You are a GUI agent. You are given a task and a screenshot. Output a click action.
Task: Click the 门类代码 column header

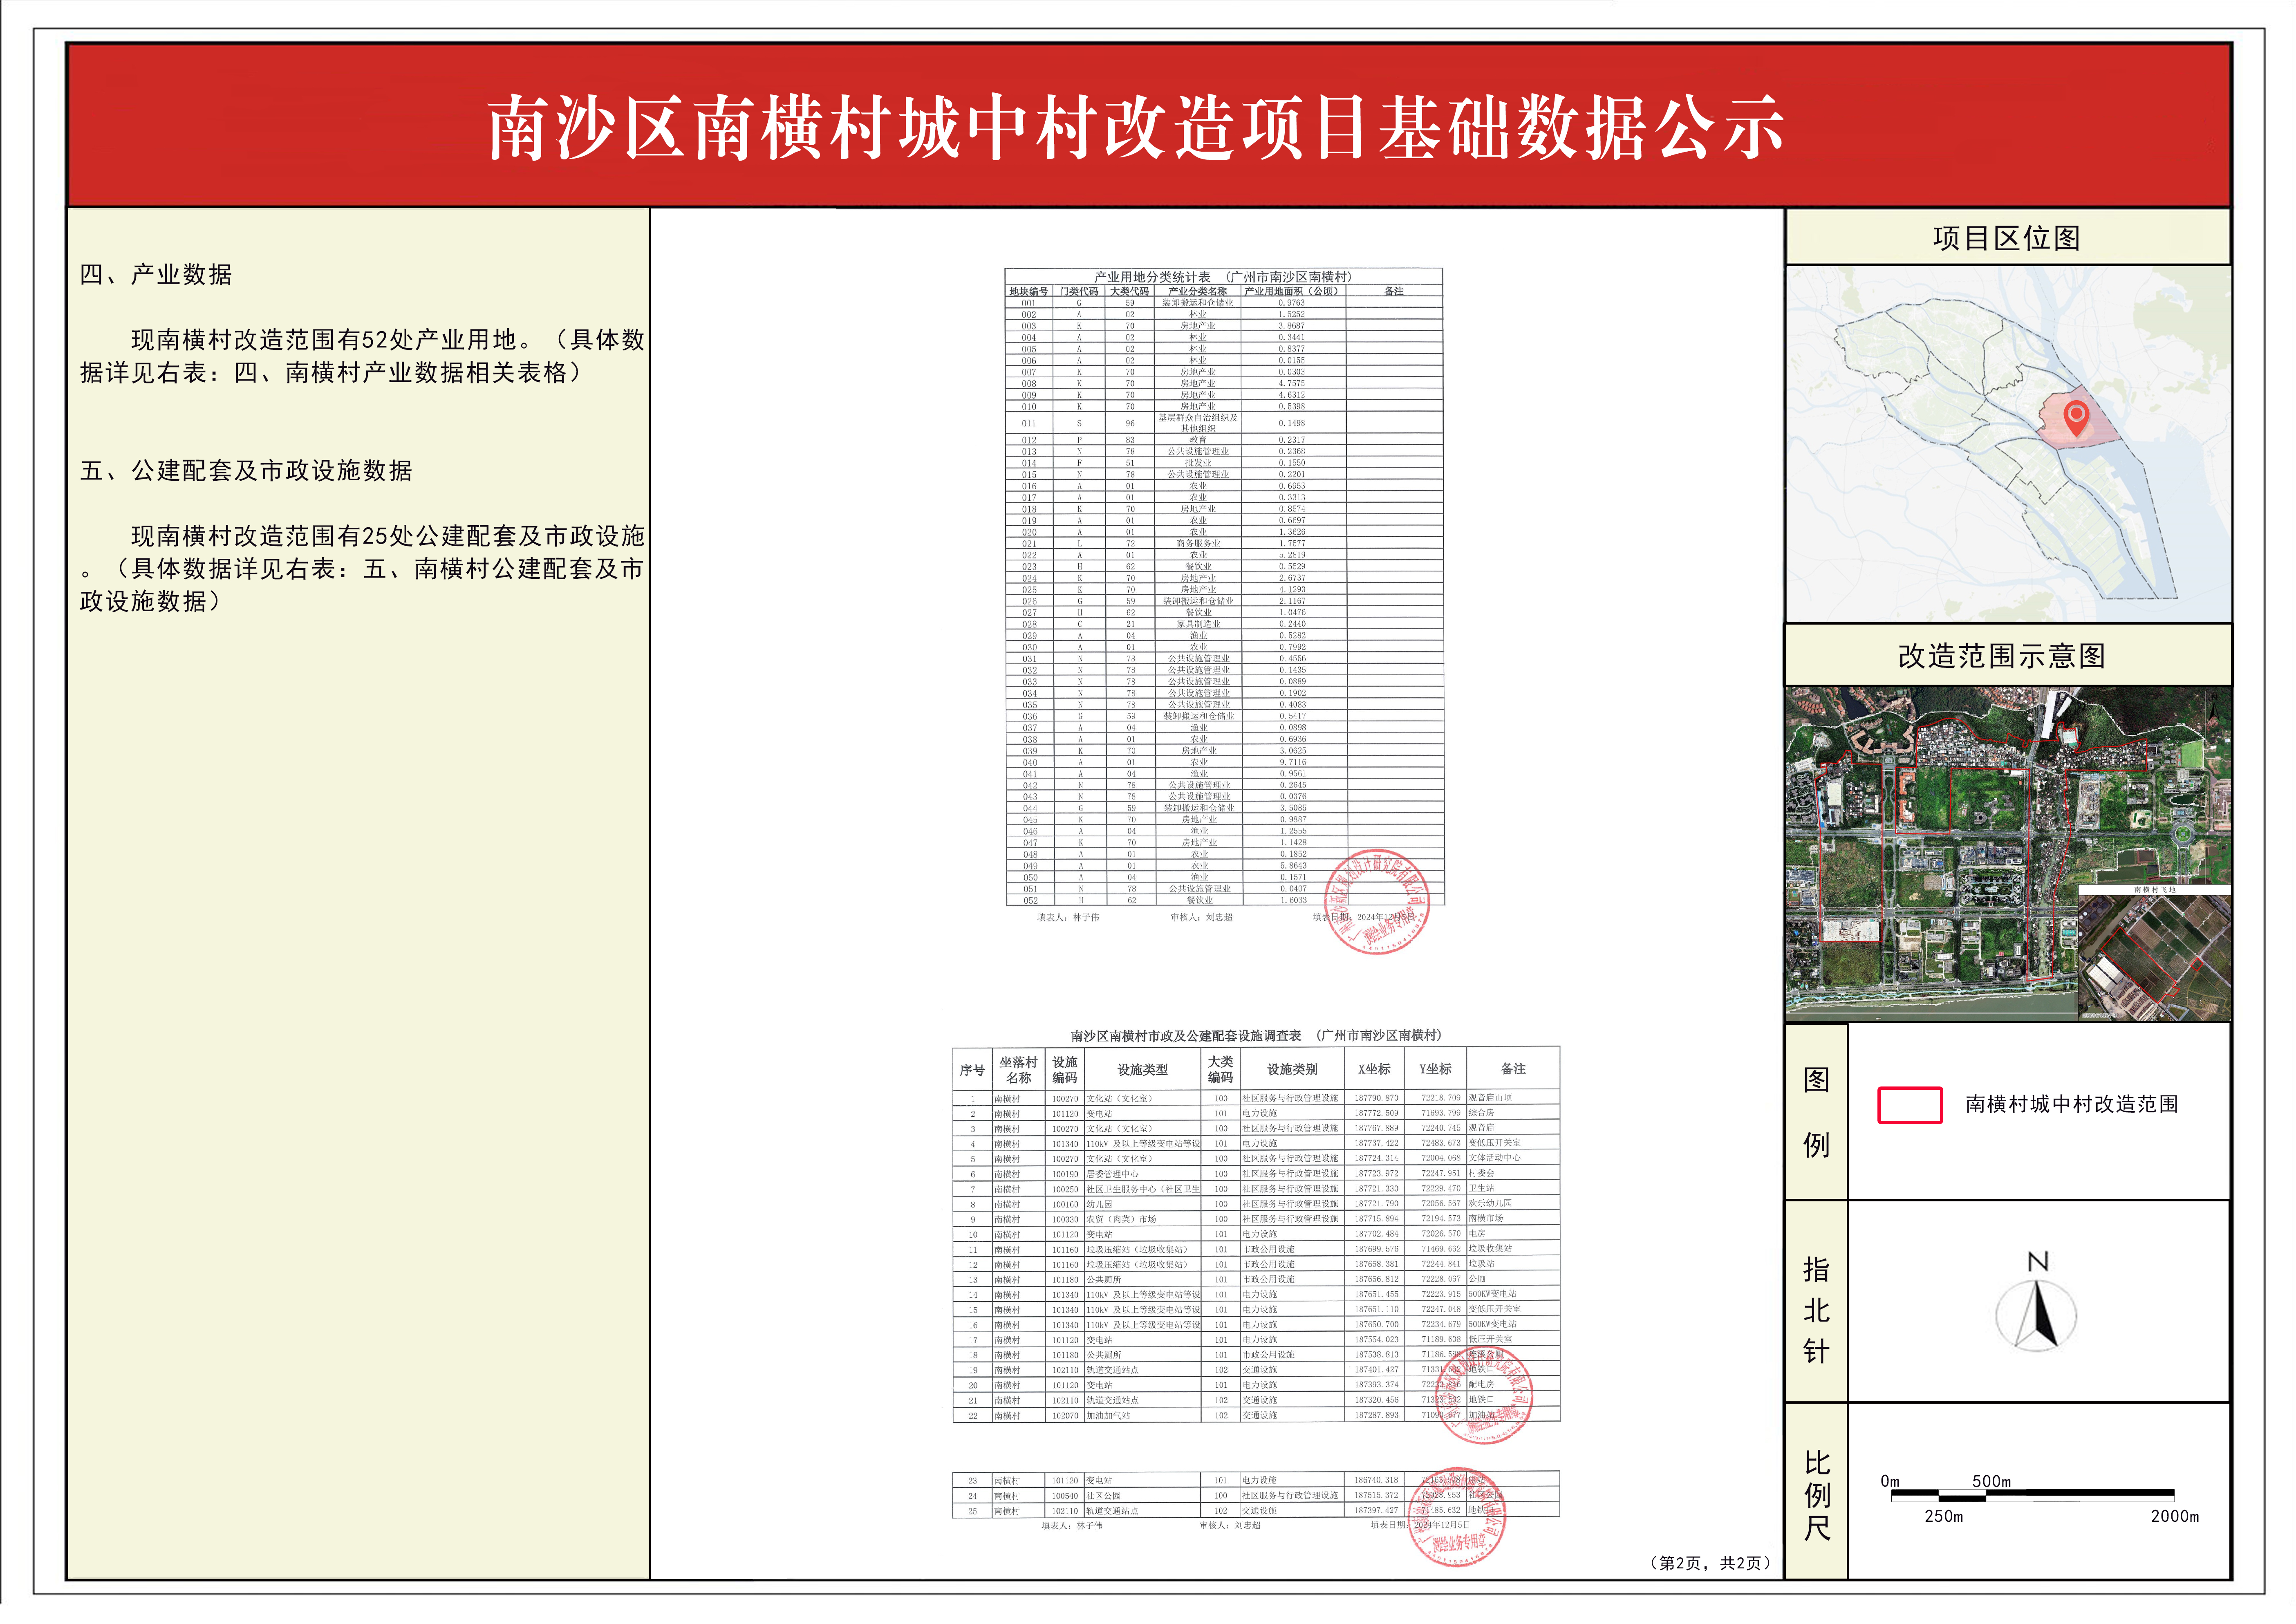[1079, 291]
